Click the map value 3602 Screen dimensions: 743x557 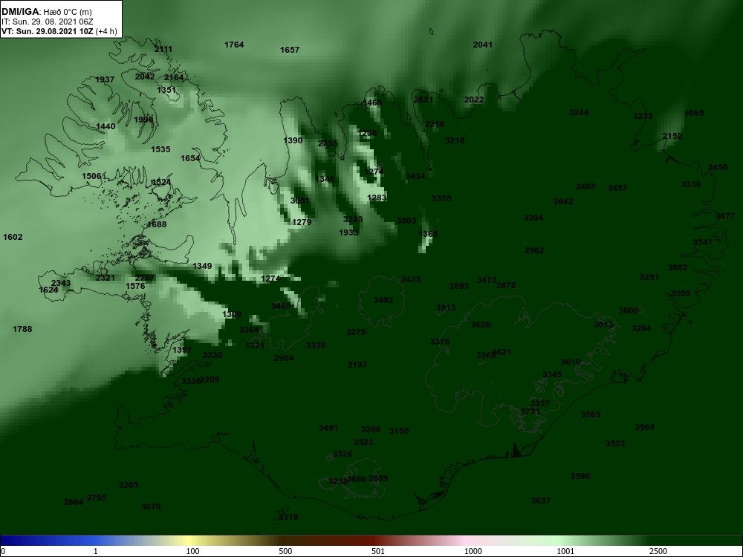(678, 267)
